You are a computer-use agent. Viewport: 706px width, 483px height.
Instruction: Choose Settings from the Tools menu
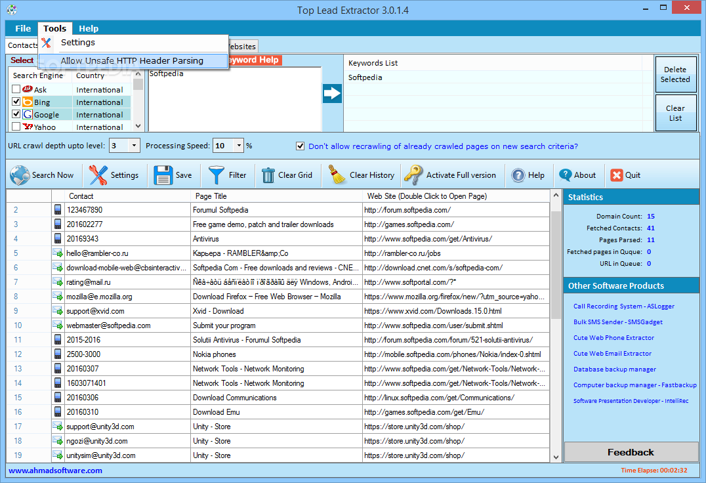click(133, 43)
